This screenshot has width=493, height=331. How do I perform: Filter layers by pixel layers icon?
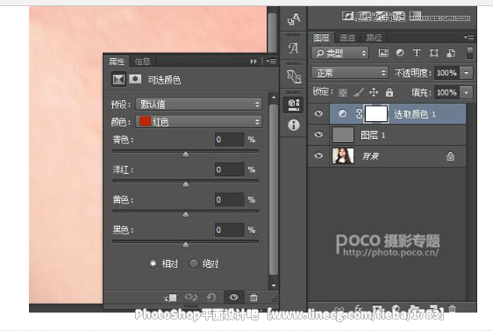[383, 53]
